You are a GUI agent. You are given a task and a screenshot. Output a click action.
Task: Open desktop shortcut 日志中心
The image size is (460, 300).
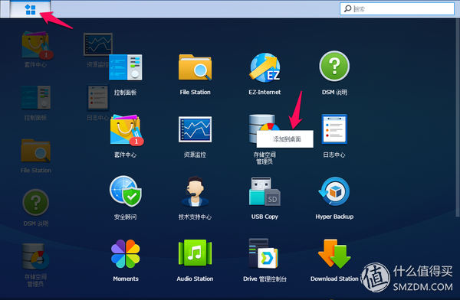click(98, 97)
